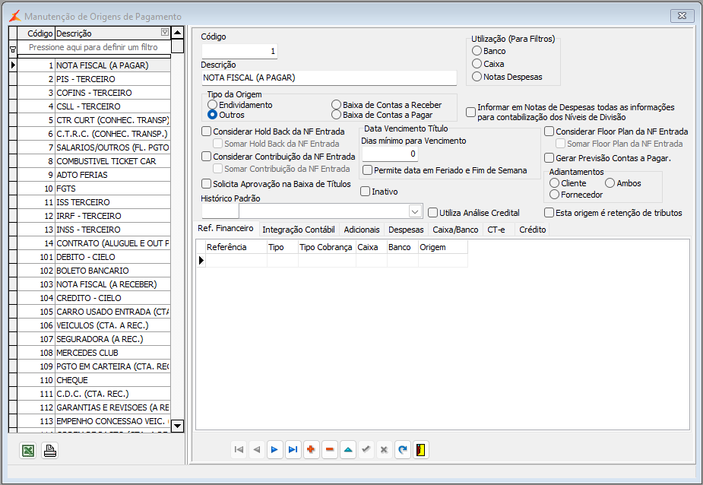Toggle the Inativo checkbox

(x=365, y=192)
